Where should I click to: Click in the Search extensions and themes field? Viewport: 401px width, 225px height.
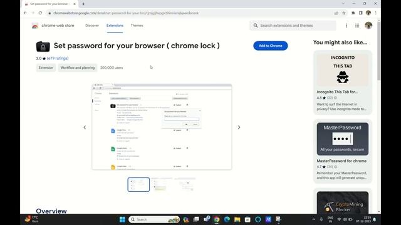pyautogui.click(x=293, y=26)
